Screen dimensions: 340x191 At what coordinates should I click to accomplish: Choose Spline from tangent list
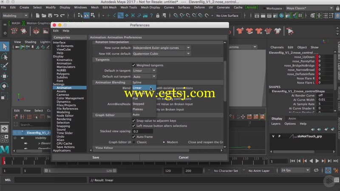[x=137, y=82]
